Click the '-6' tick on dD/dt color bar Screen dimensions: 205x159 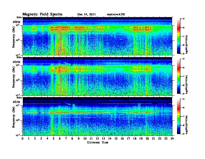[x=183, y=68]
